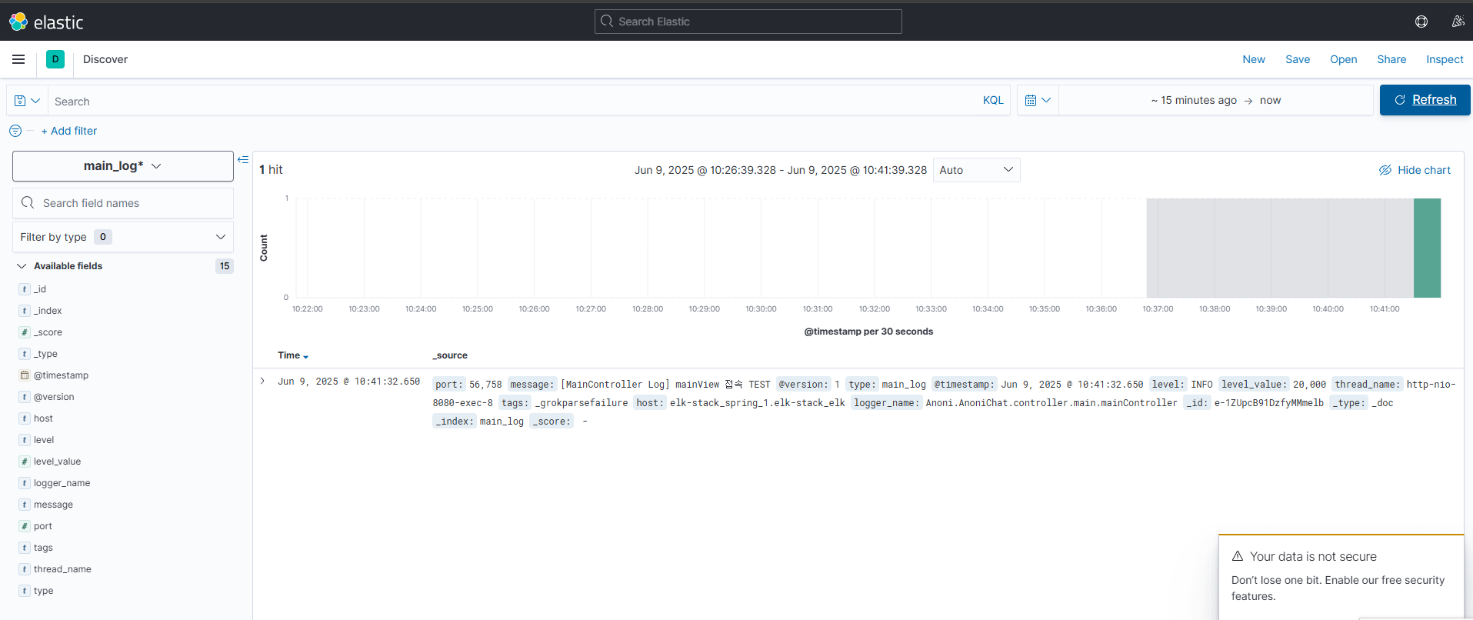Click the @timestamp date type icon
The image size is (1473, 620).
(25, 375)
